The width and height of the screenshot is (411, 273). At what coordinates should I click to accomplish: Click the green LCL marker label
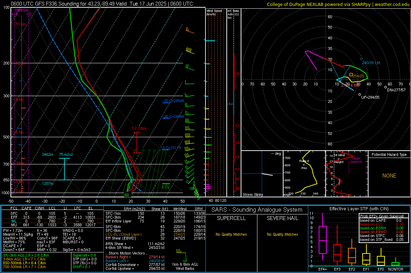(166, 187)
